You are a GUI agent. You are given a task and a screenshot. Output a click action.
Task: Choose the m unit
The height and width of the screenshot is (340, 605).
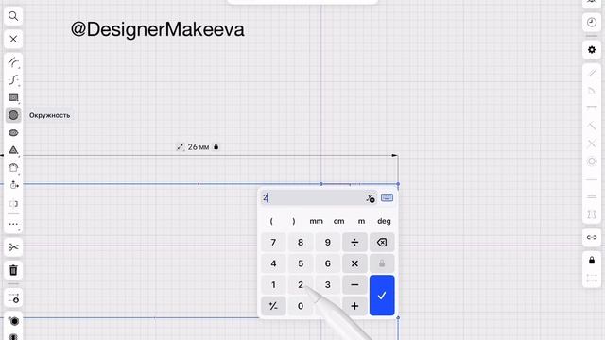click(x=361, y=221)
